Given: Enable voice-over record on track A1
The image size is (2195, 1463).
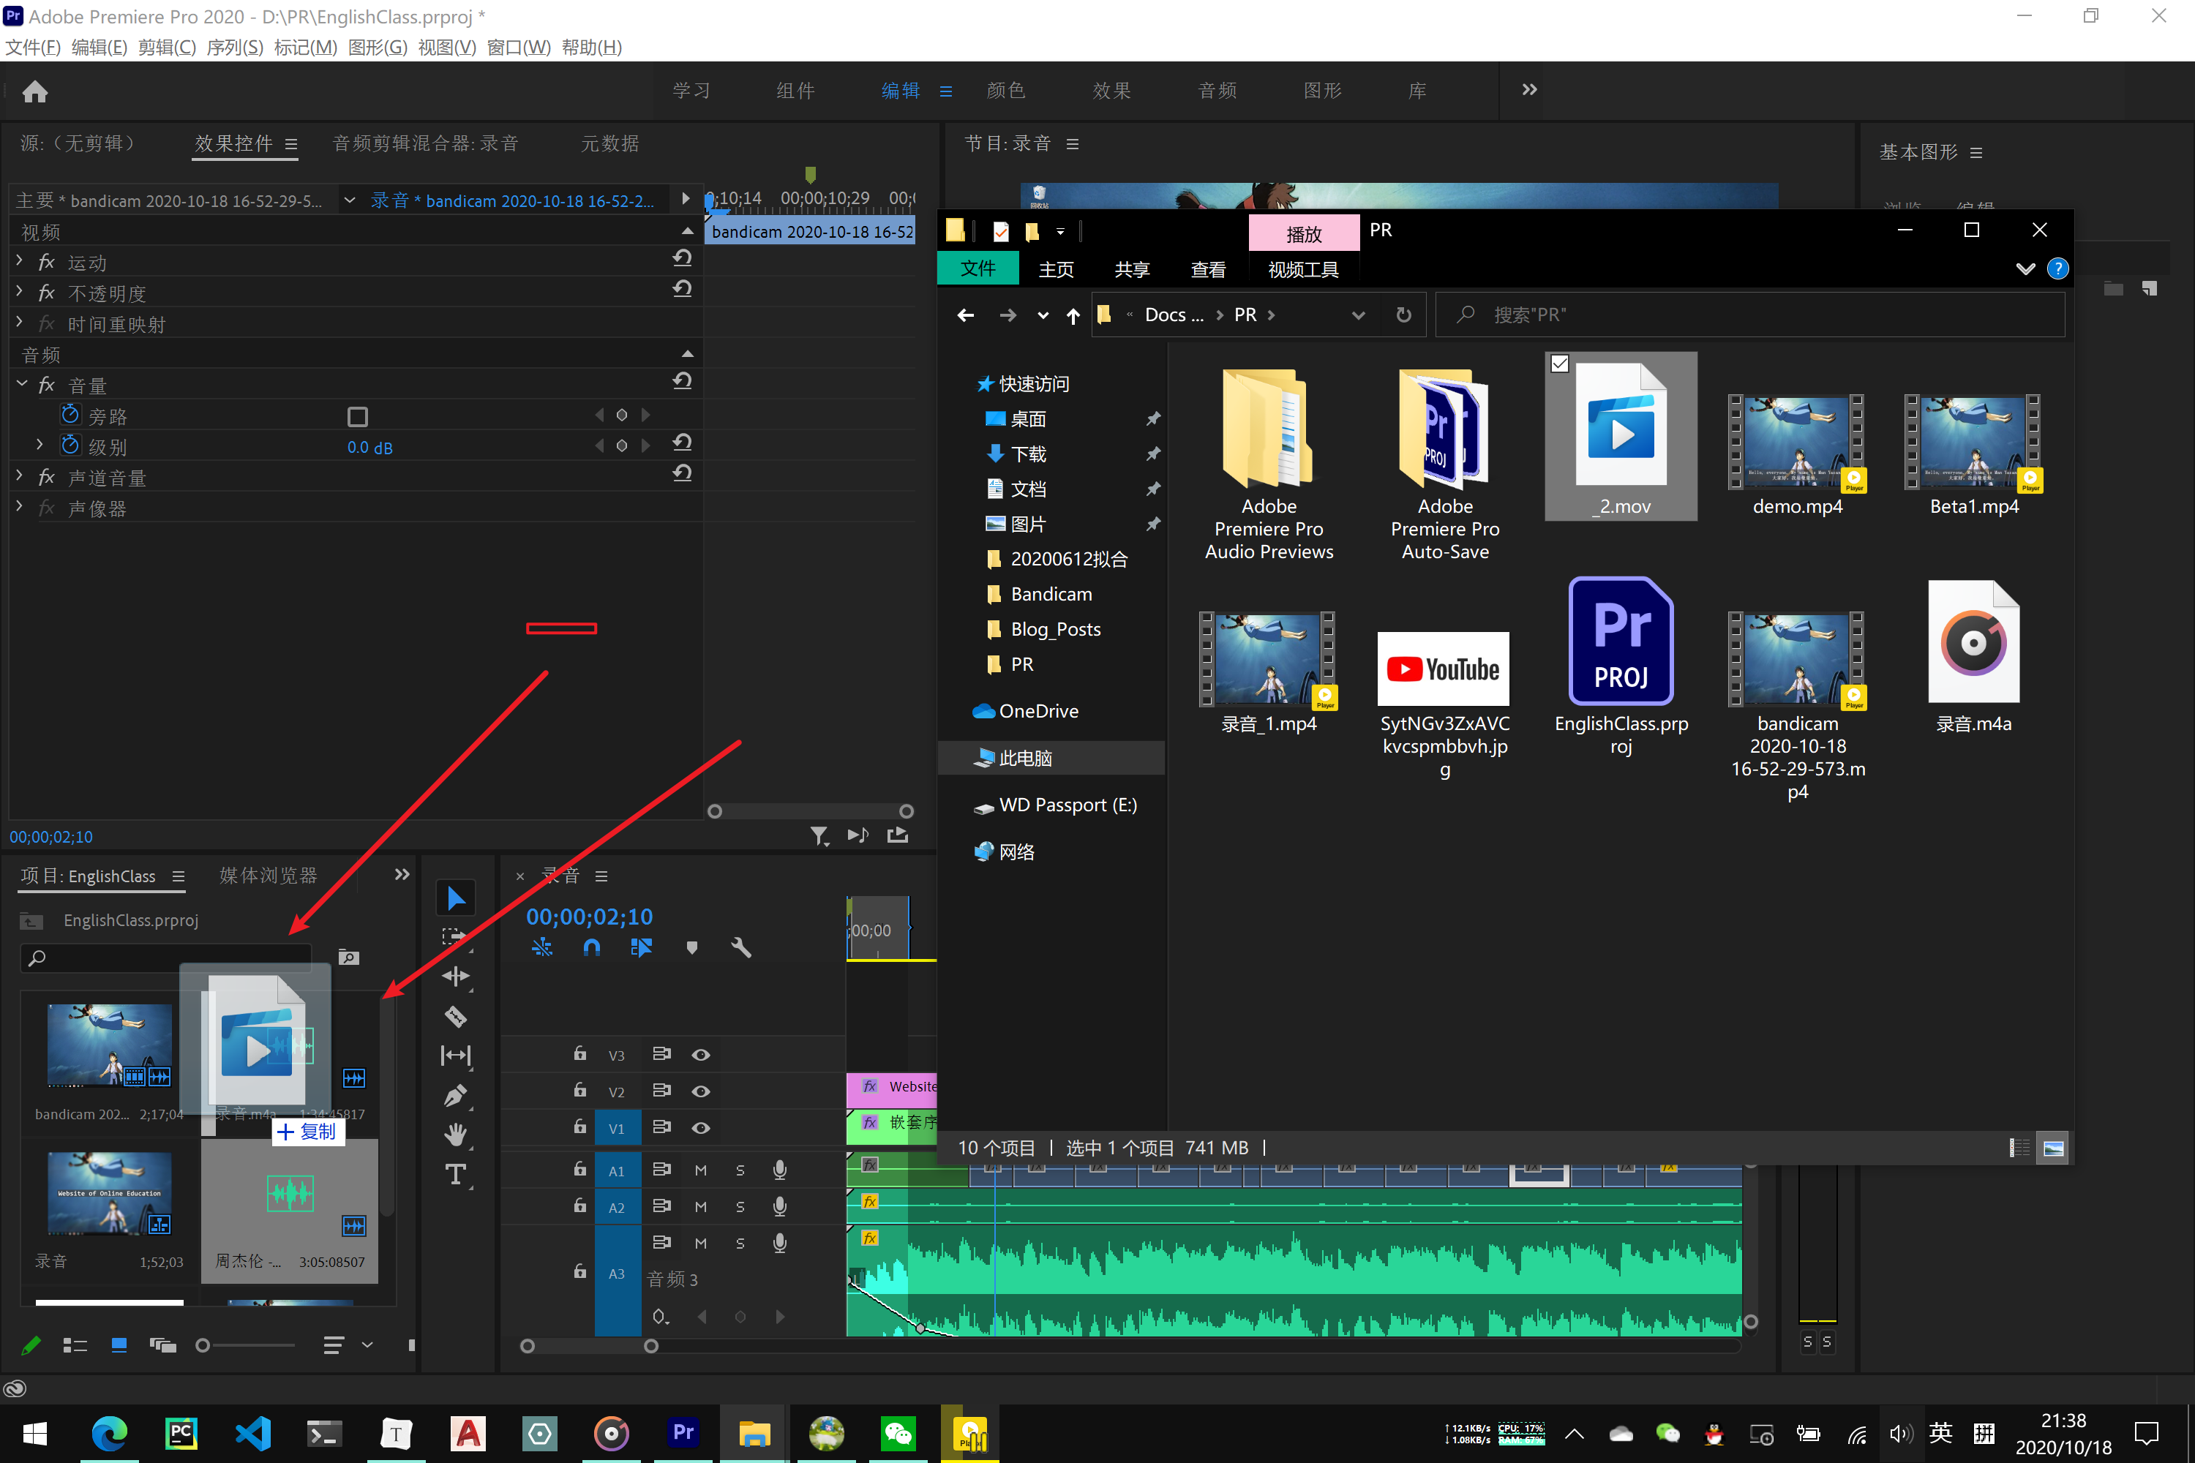Looking at the screenshot, I should coord(780,1170).
